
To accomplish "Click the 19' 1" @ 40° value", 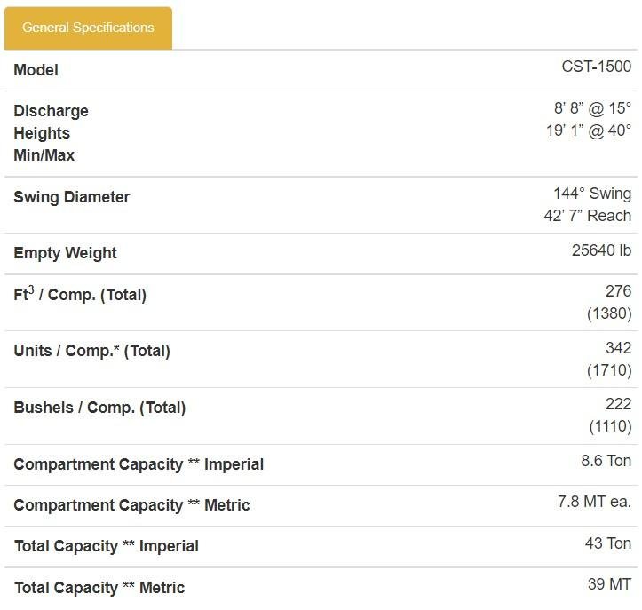I will [x=589, y=131].
